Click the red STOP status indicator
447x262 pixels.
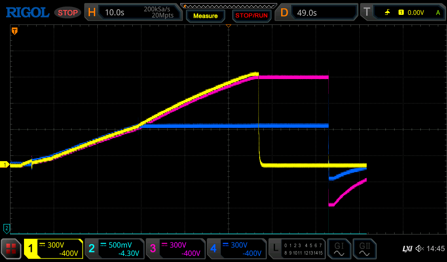pyautogui.click(x=68, y=13)
